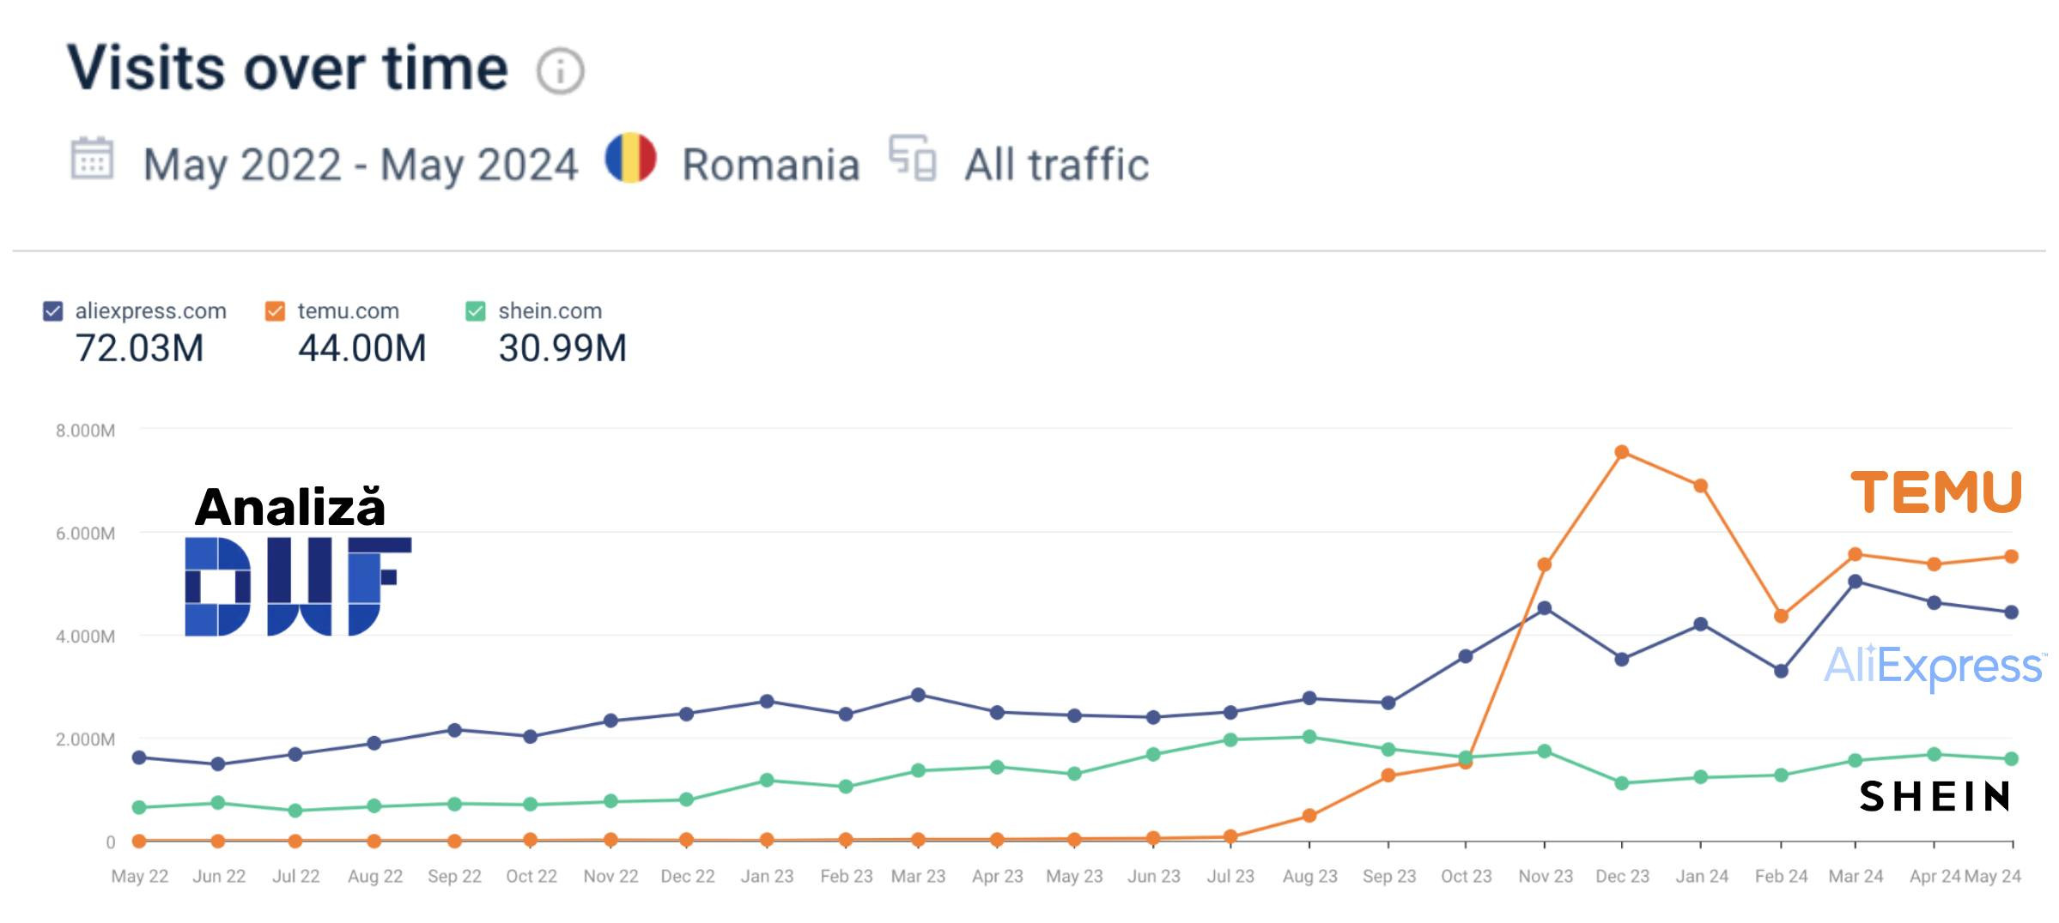Click the black SHEIN logo

click(x=1934, y=797)
